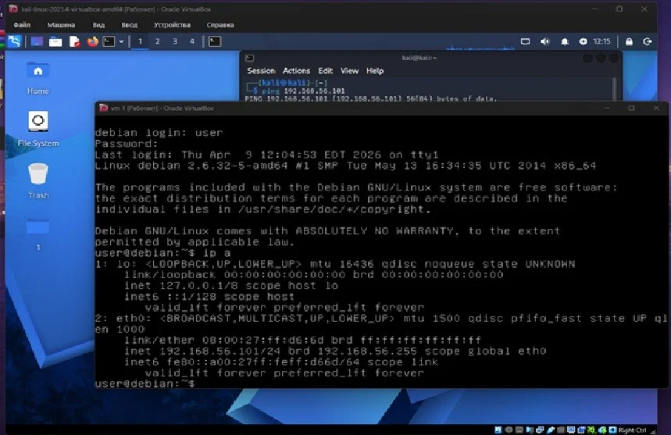Image resolution: width=671 pixels, height=435 pixels.
Task: Open the file manager from the panel
Action: click(x=55, y=41)
